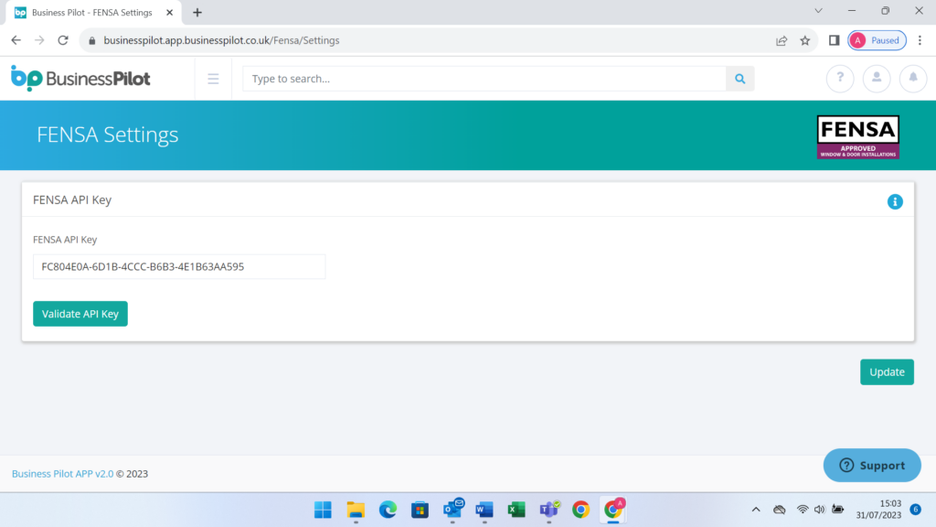Open Outlook from the taskbar
Viewport: 936px width, 527px height.
[452, 510]
